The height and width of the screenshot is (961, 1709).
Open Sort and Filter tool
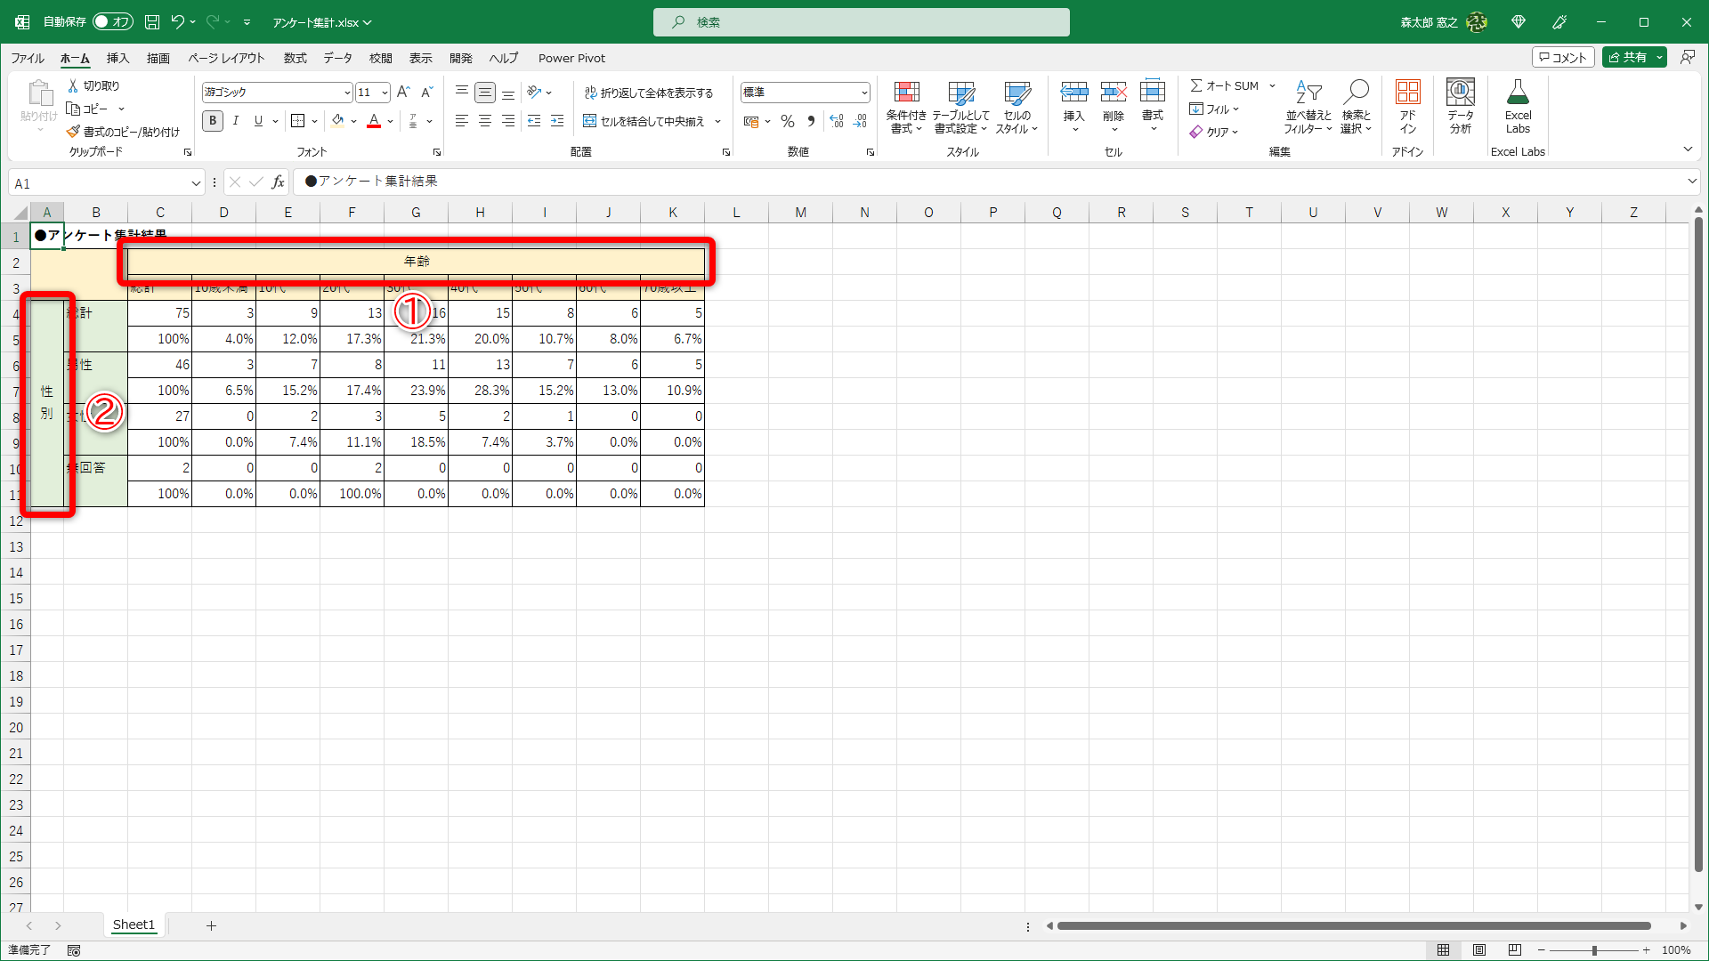1308,93
